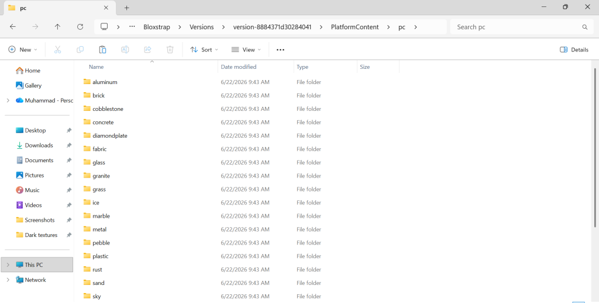The width and height of the screenshot is (599, 303).
Task: Open the See more ellipsis menu
Action: tap(280, 50)
